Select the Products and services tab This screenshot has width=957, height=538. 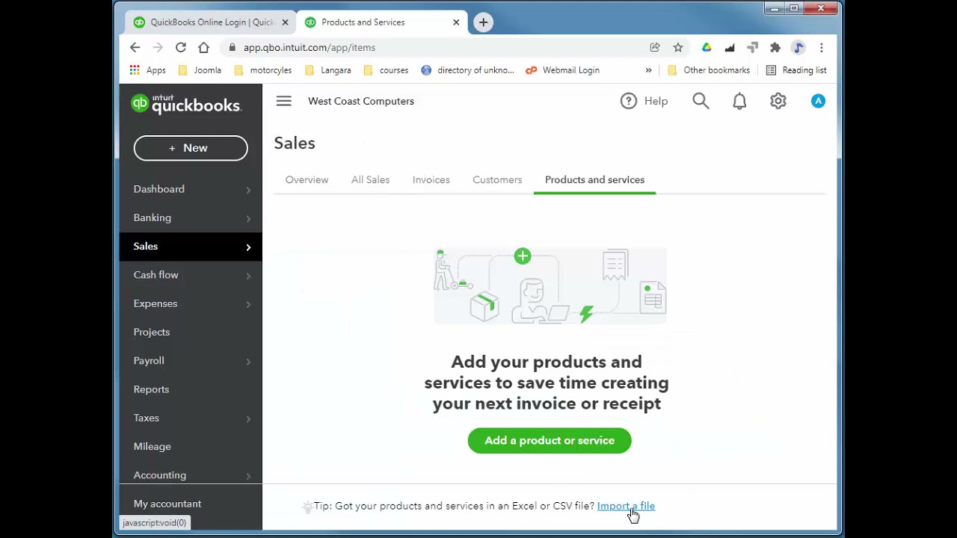pos(594,180)
